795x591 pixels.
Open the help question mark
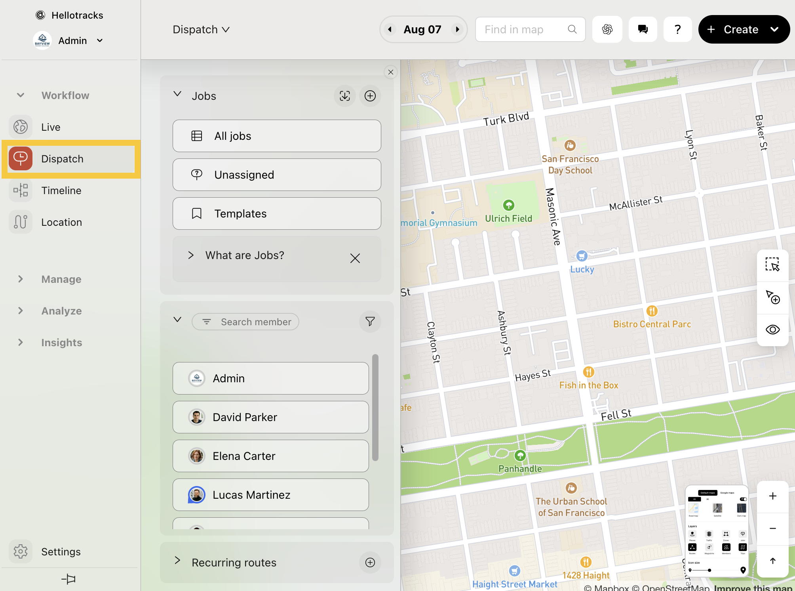point(678,29)
